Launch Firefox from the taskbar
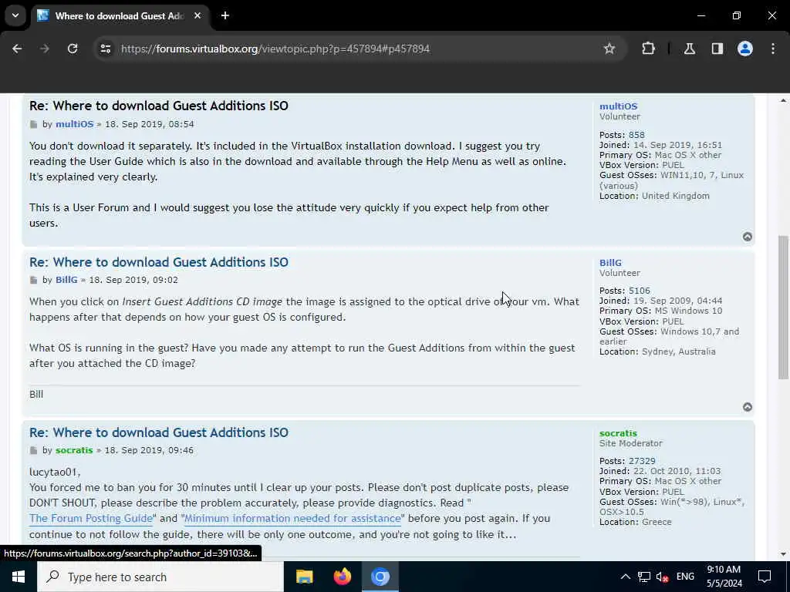This screenshot has width=790, height=592. [x=342, y=577]
